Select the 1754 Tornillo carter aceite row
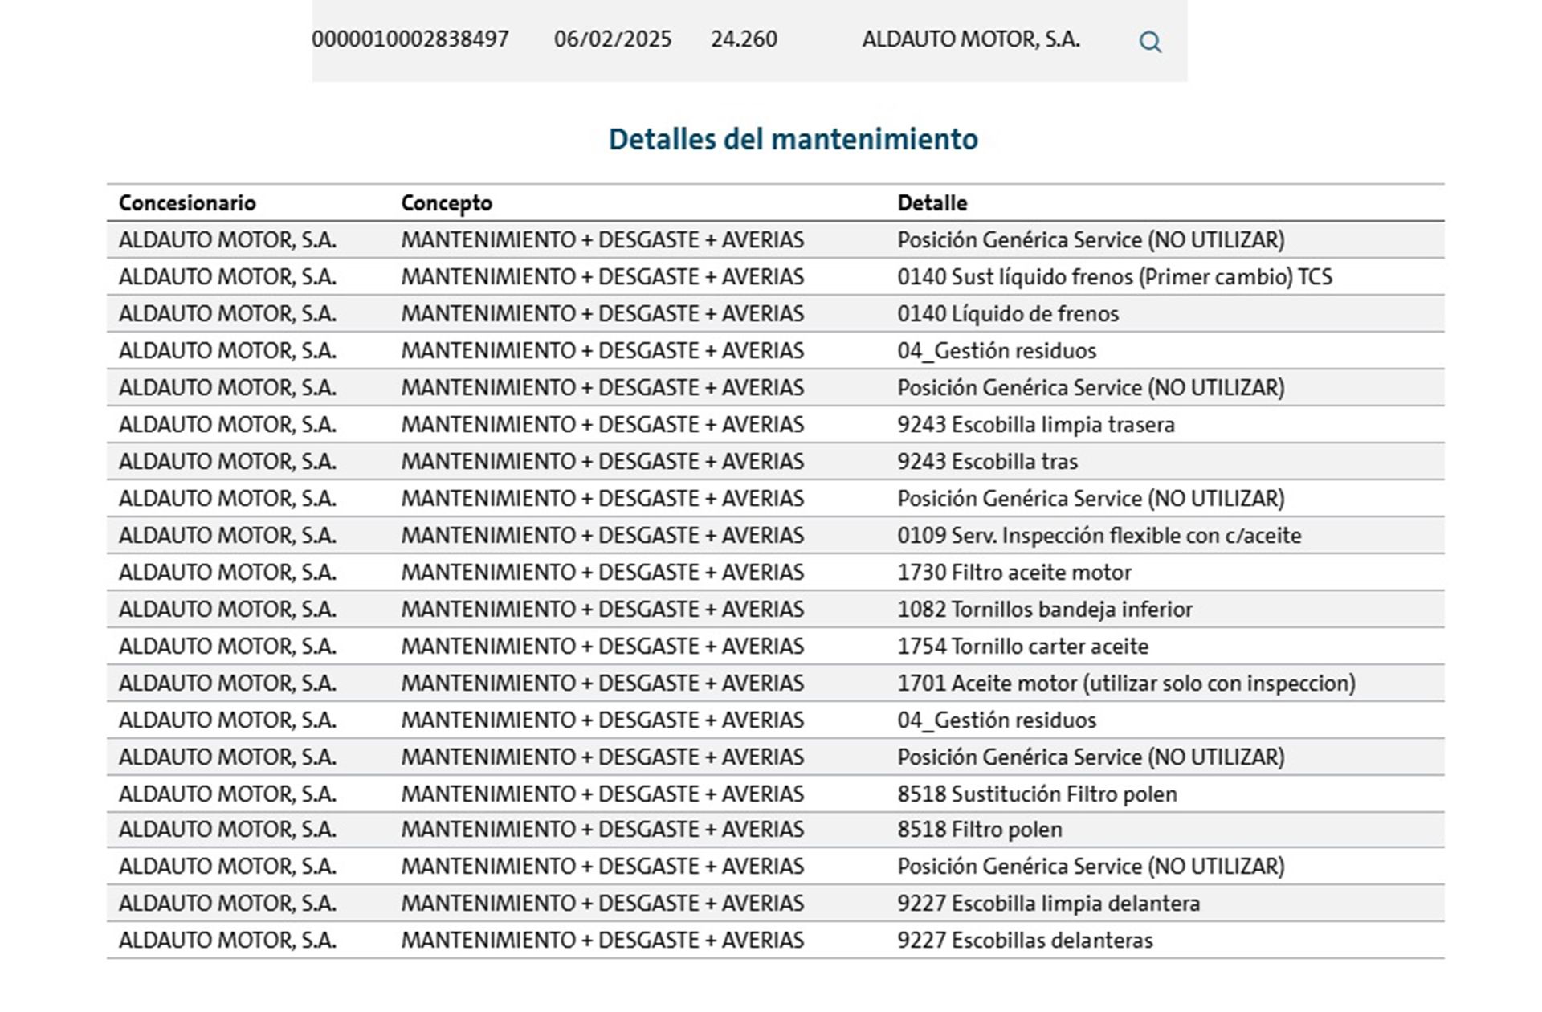 coord(776,647)
